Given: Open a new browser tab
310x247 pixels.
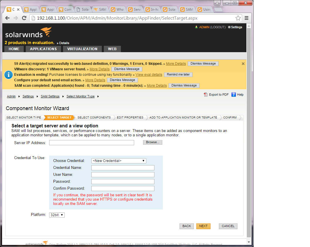Looking at the screenshot, I should coord(218,10).
